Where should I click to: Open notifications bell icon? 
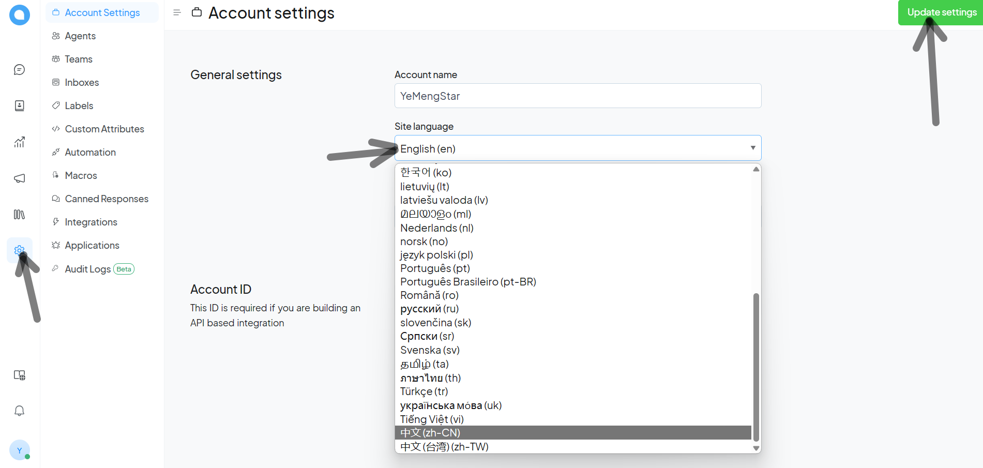(x=19, y=411)
